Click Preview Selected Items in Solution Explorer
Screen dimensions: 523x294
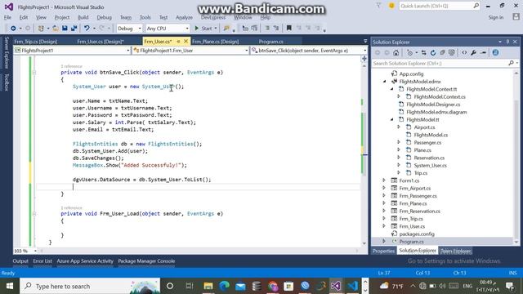[483, 52]
